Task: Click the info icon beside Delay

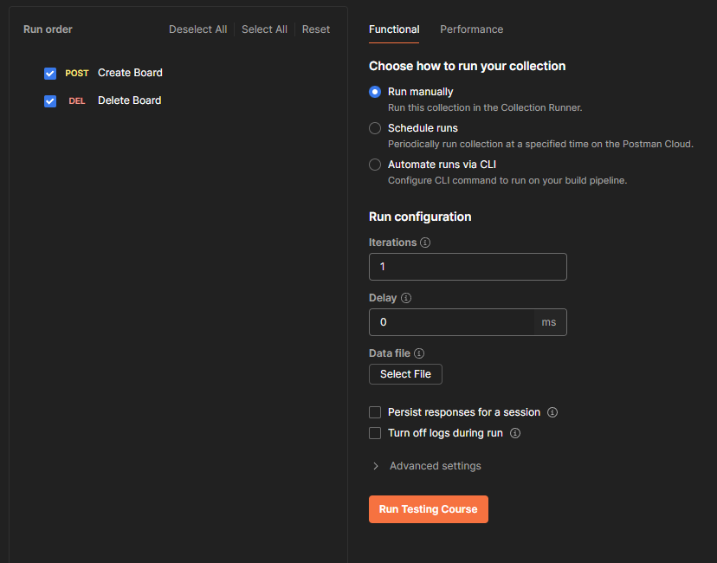Action: click(x=406, y=298)
